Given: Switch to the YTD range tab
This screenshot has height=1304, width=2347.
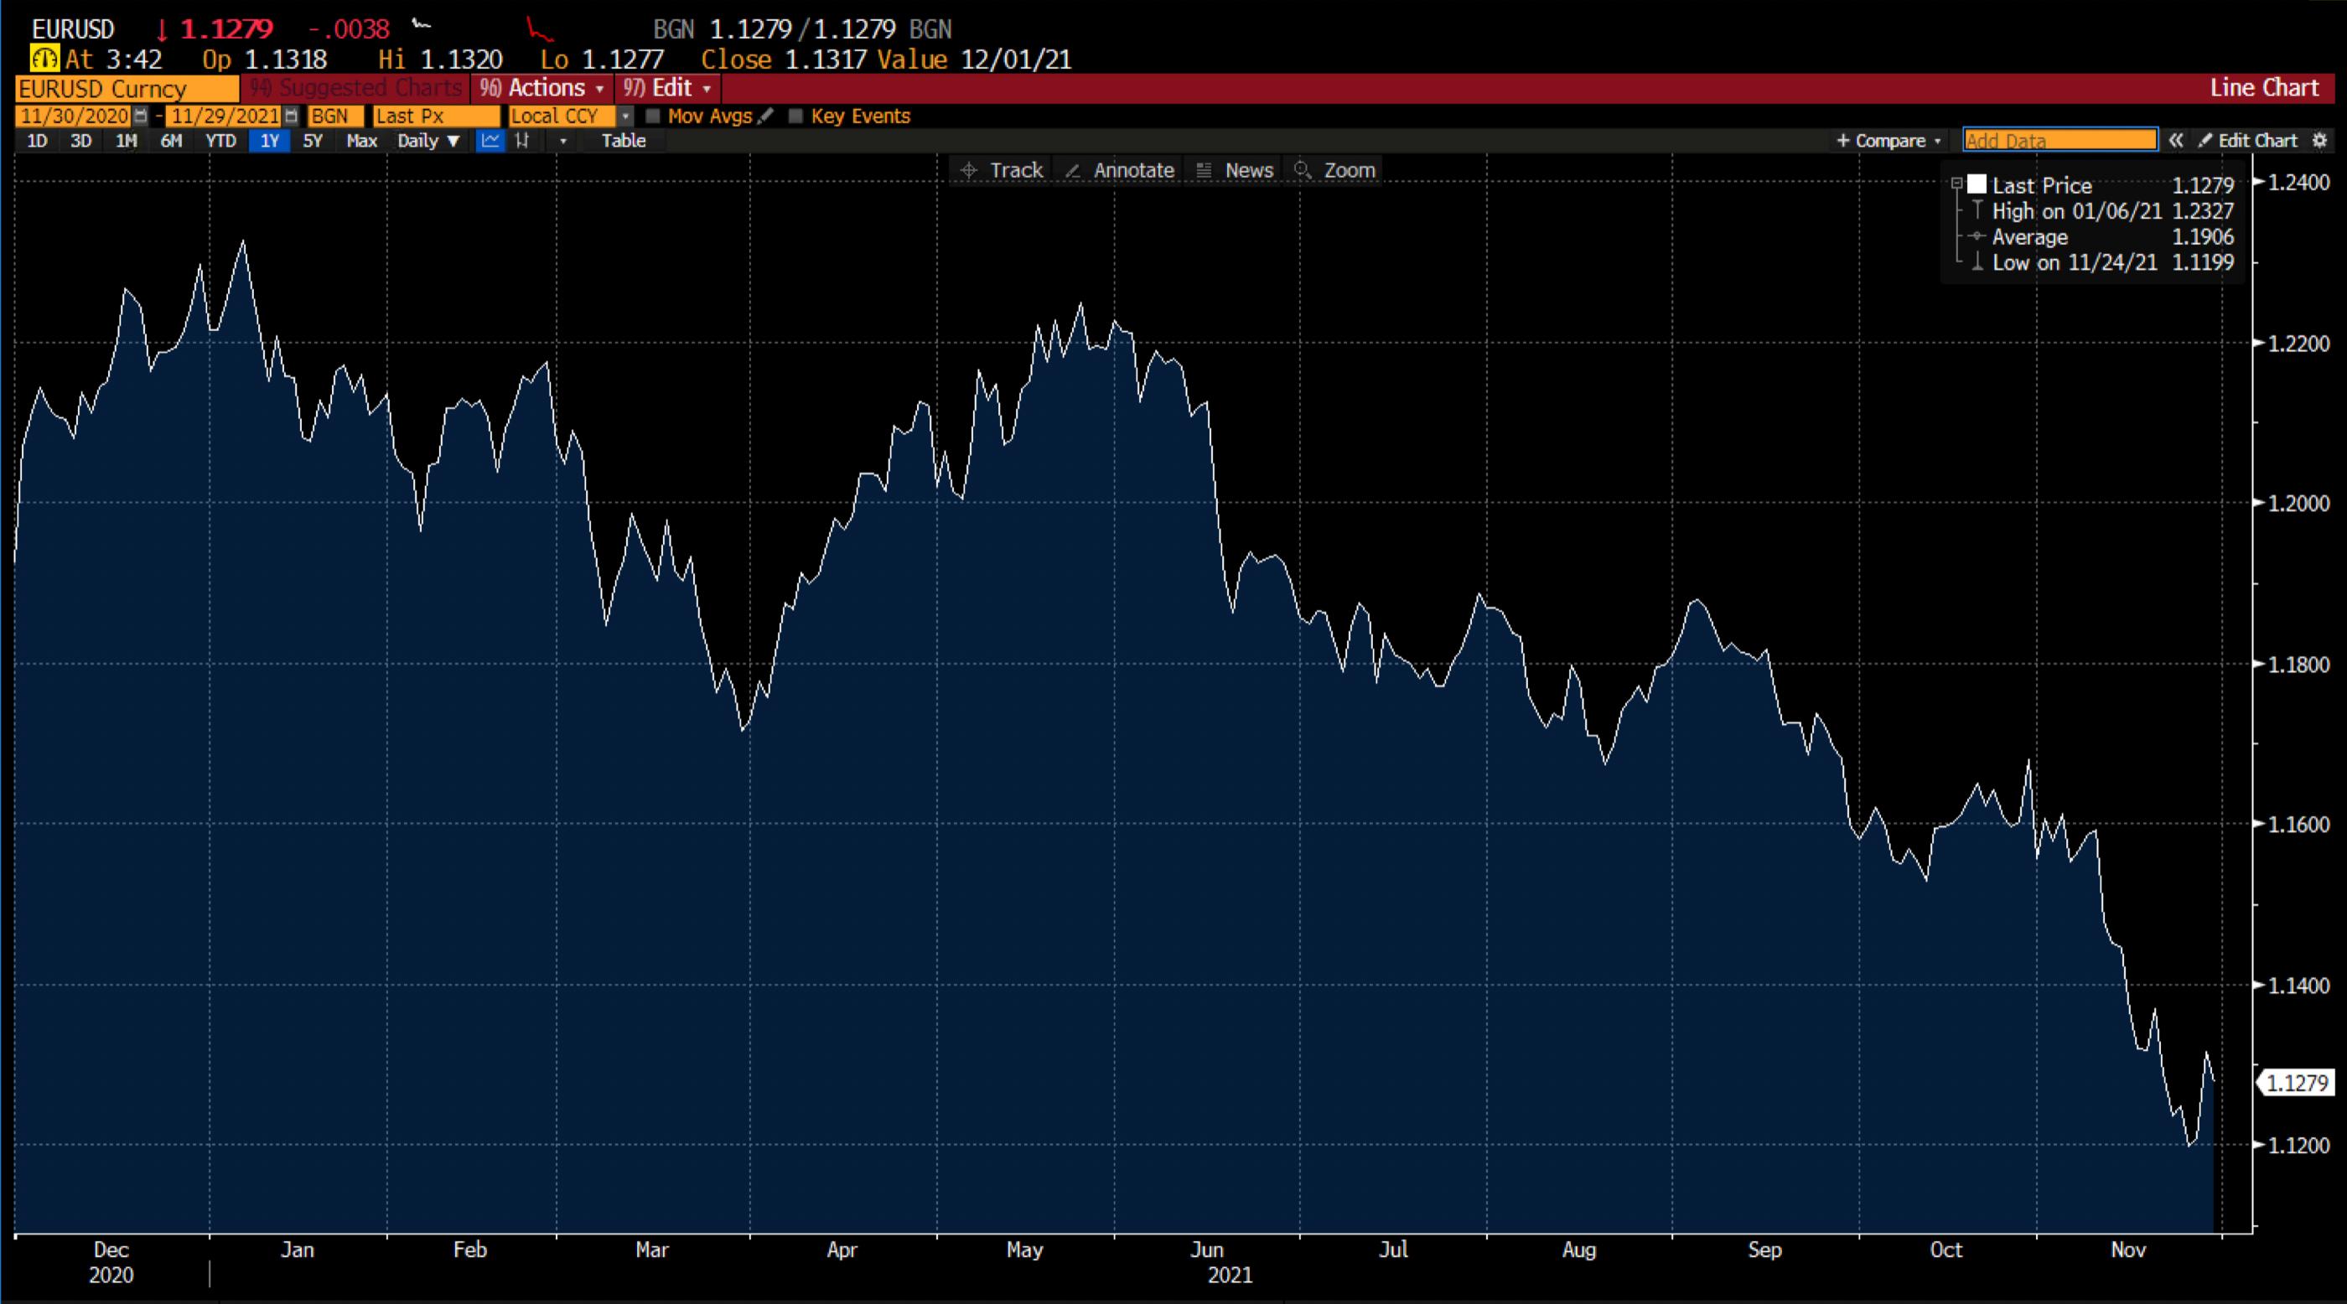Looking at the screenshot, I should click(220, 141).
